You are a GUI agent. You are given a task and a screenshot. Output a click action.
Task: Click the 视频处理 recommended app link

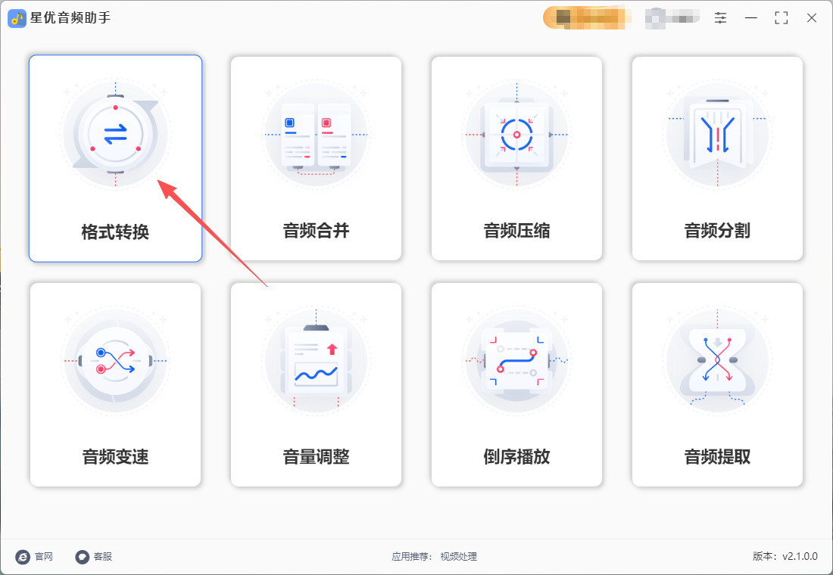[458, 556]
